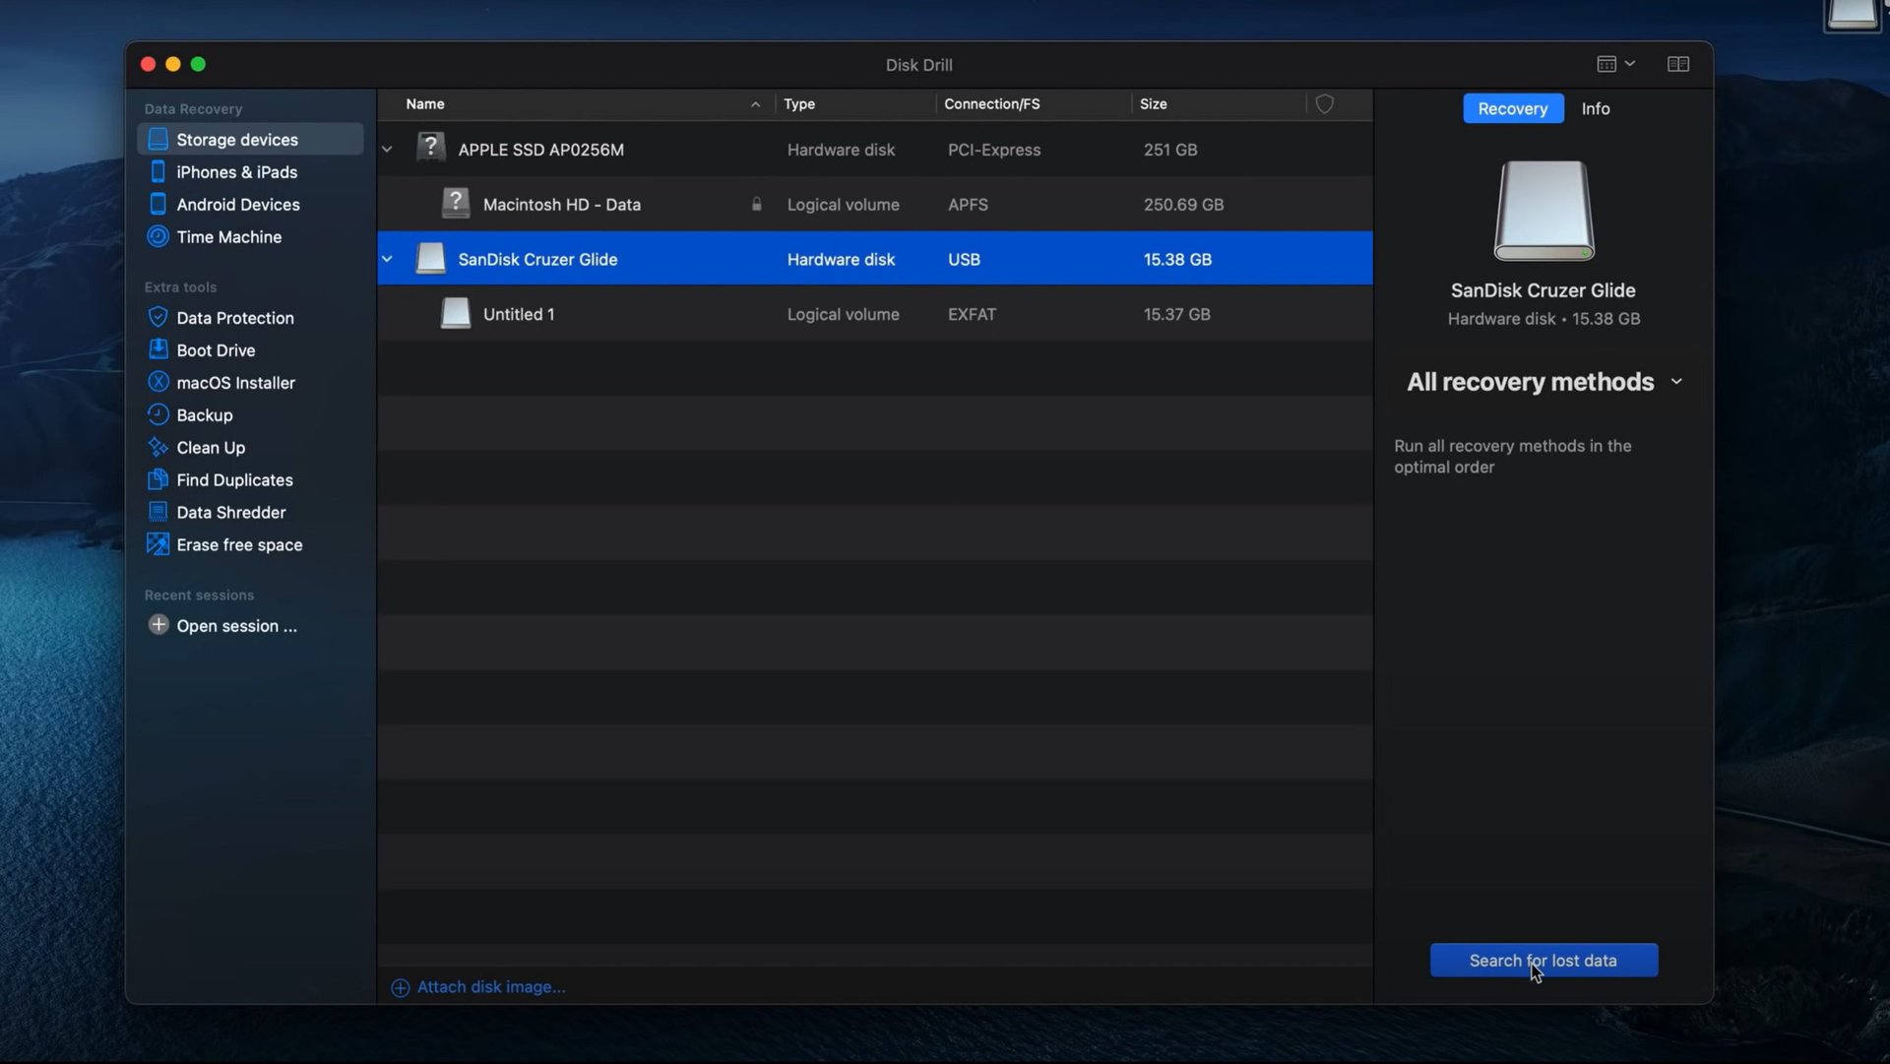Select the Data Protection icon
The image size is (1890, 1064).
[x=157, y=317]
